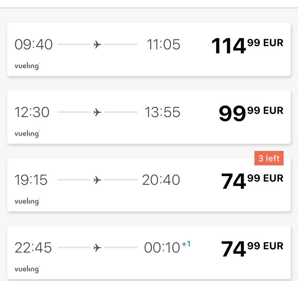298x281 pixels.
Task: Click departure time 09:40
Action: pyautogui.click(x=33, y=45)
